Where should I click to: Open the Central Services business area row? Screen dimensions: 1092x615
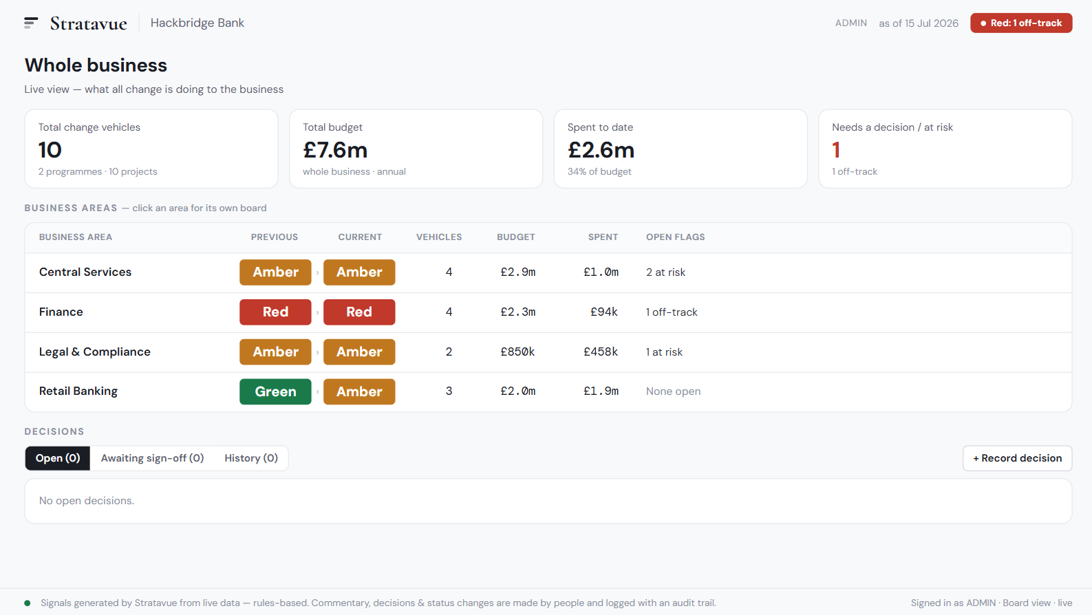click(x=548, y=272)
